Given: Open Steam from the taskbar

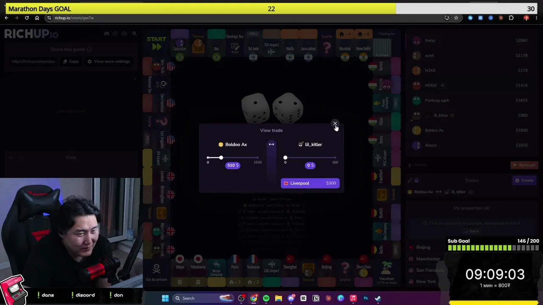Looking at the screenshot, I should pos(378,298).
